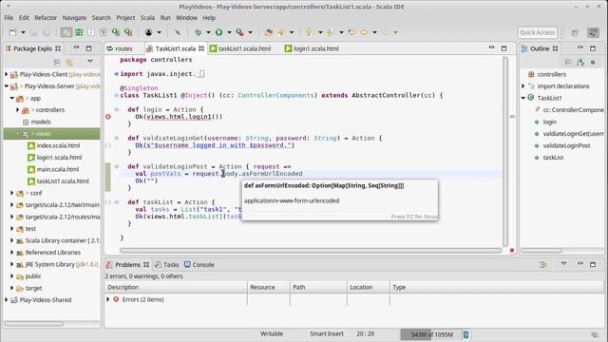Image resolution: width=608 pixels, height=342 pixels.
Task: Click the New file wizard icon
Action: pos(12,32)
